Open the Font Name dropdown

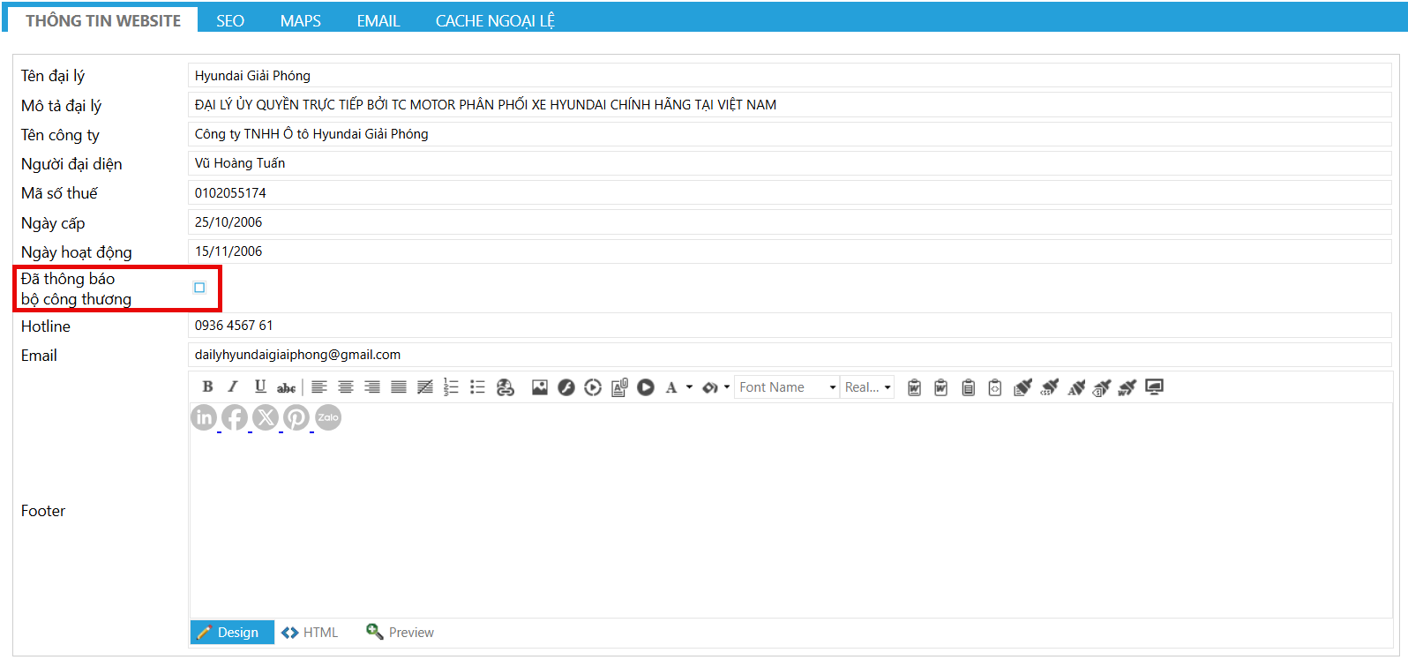(832, 387)
